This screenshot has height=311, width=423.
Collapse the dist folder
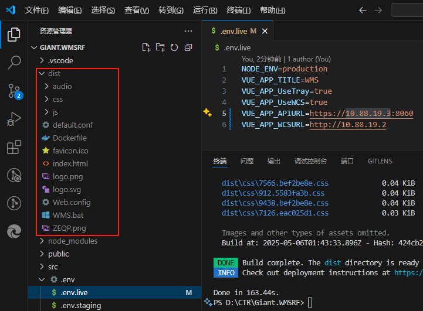click(54, 73)
